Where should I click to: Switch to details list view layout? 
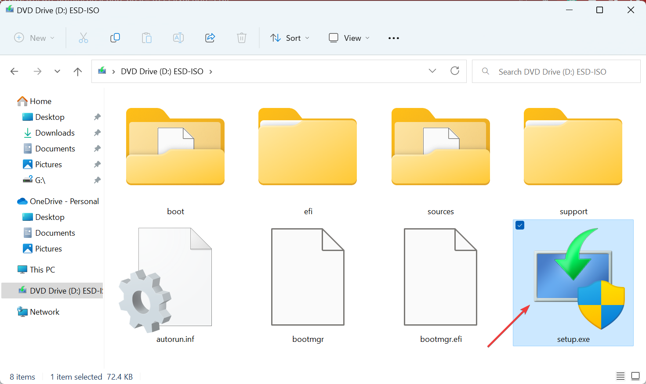tap(621, 376)
